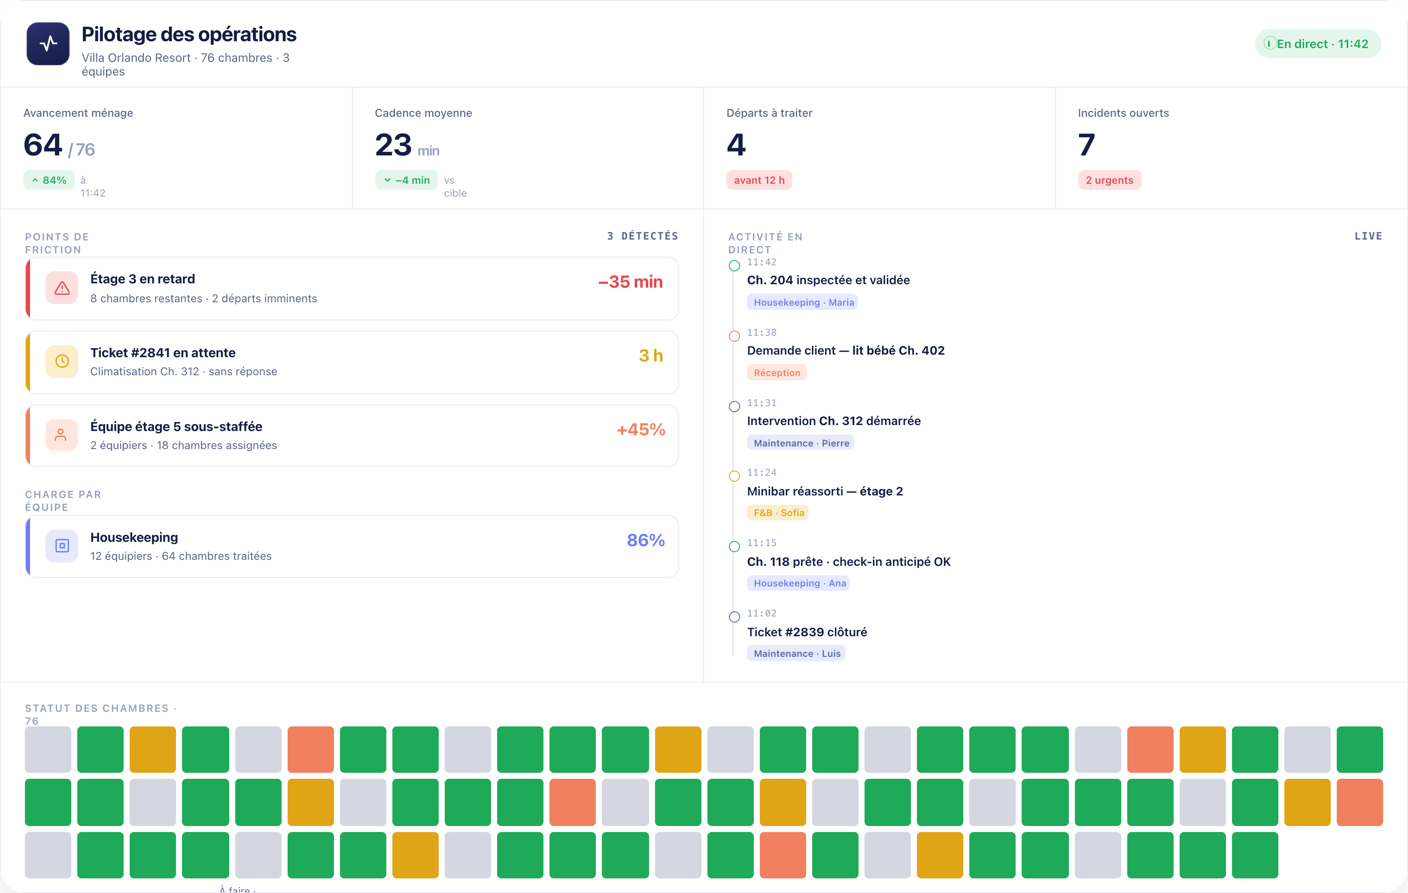The height and width of the screenshot is (893, 1408).
Task: Open the Équipe étage 5 sous-staffée card
Action: coord(352,436)
